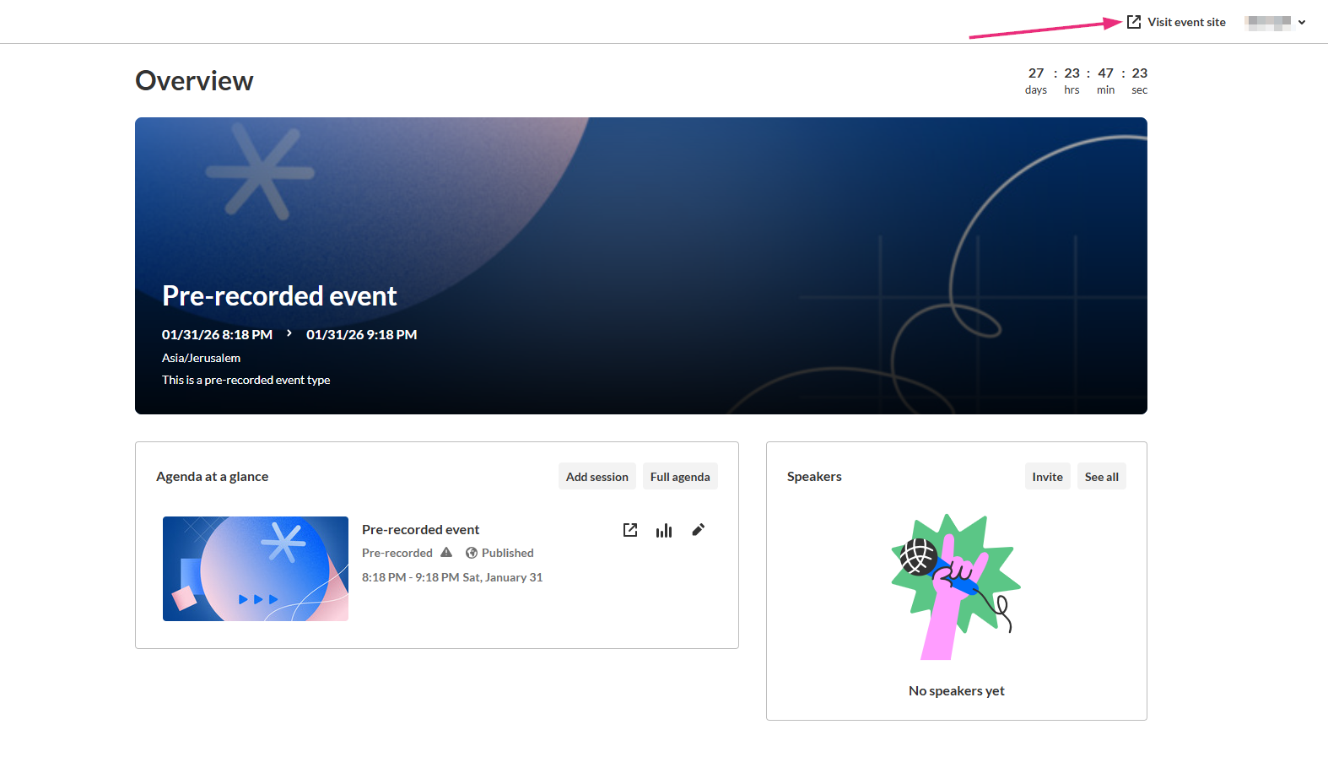The image size is (1328, 757).
Task: Click the blurred user account name
Action: click(x=1269, y=23)
